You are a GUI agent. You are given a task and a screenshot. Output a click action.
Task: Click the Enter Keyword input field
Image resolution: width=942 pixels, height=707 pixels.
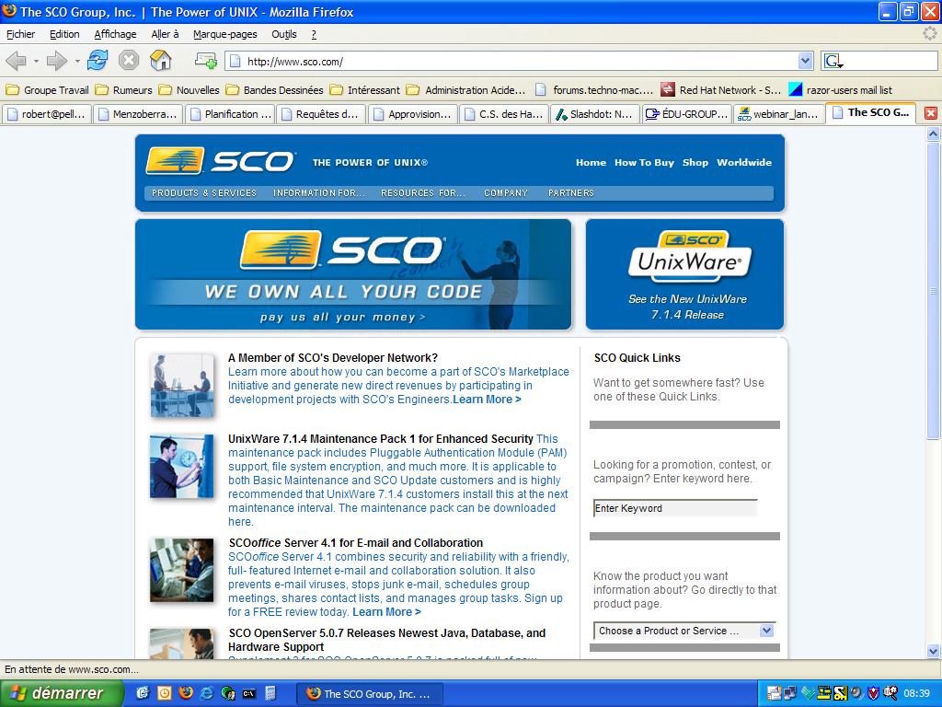click(x=674, y=508)
